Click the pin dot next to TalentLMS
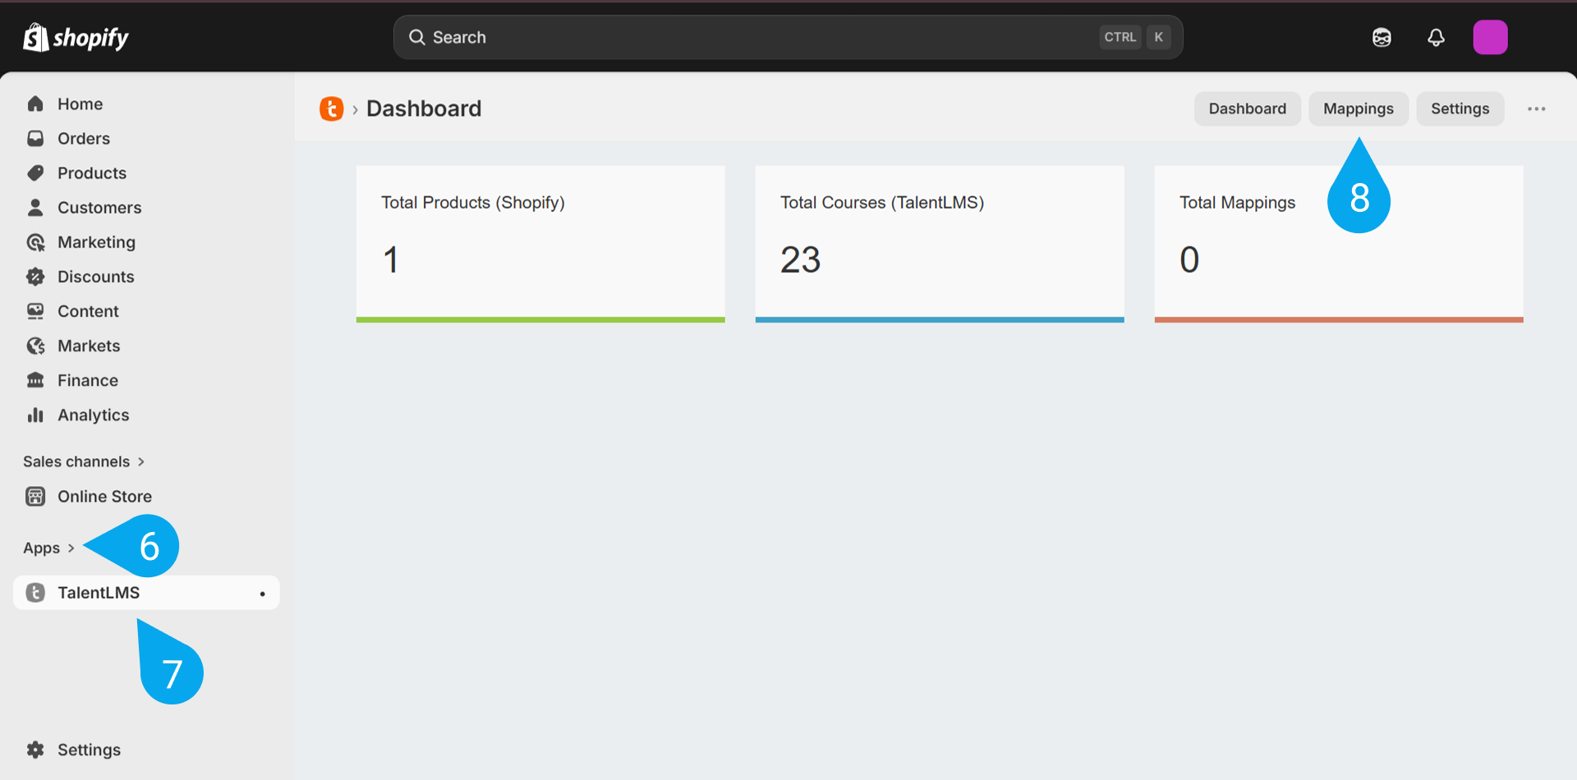The image size is (1577, 780). coord(262,594)
